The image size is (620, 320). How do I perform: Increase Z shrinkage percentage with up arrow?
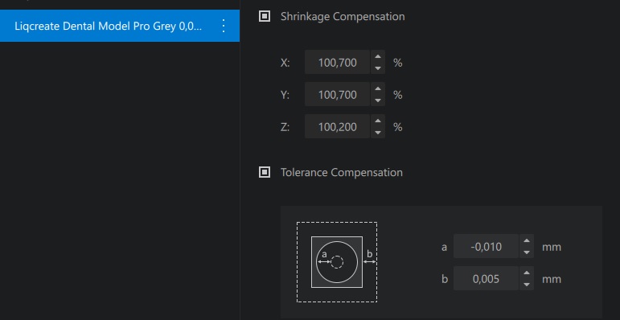378,121
